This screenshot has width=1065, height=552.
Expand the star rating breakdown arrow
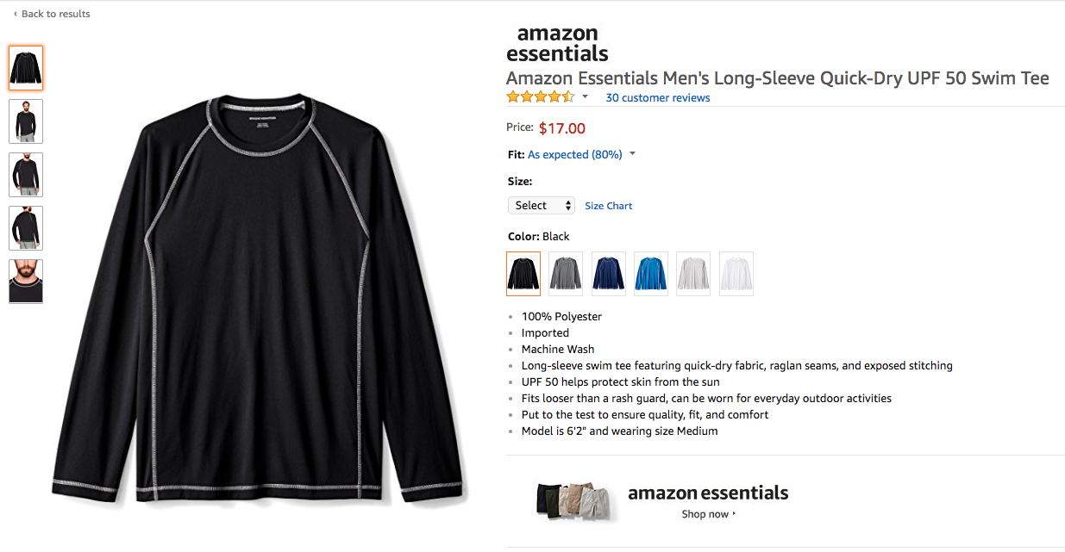pyautogui.click(x=585, y=96)
